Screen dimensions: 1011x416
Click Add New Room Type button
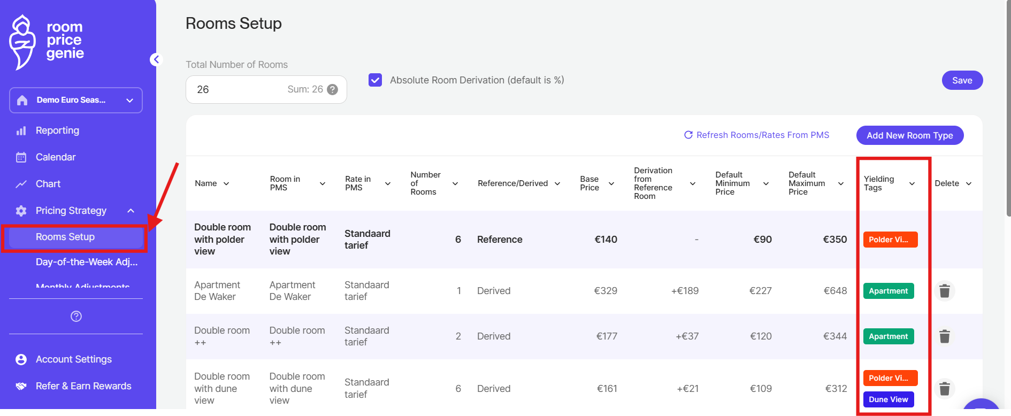tap(909, 135)
